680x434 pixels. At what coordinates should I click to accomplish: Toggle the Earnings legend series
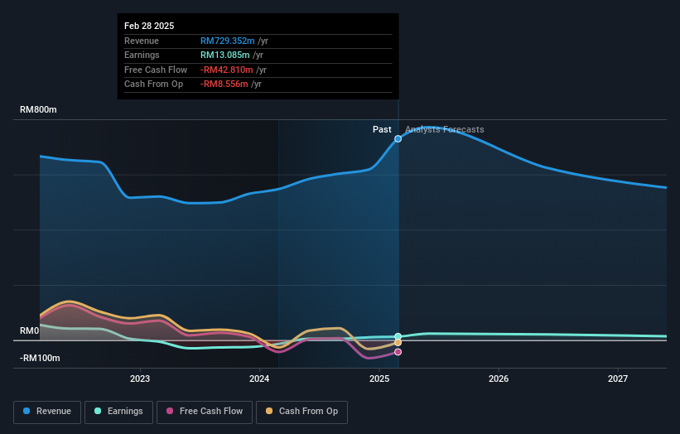pyautogui.click(x=118, y=412)
